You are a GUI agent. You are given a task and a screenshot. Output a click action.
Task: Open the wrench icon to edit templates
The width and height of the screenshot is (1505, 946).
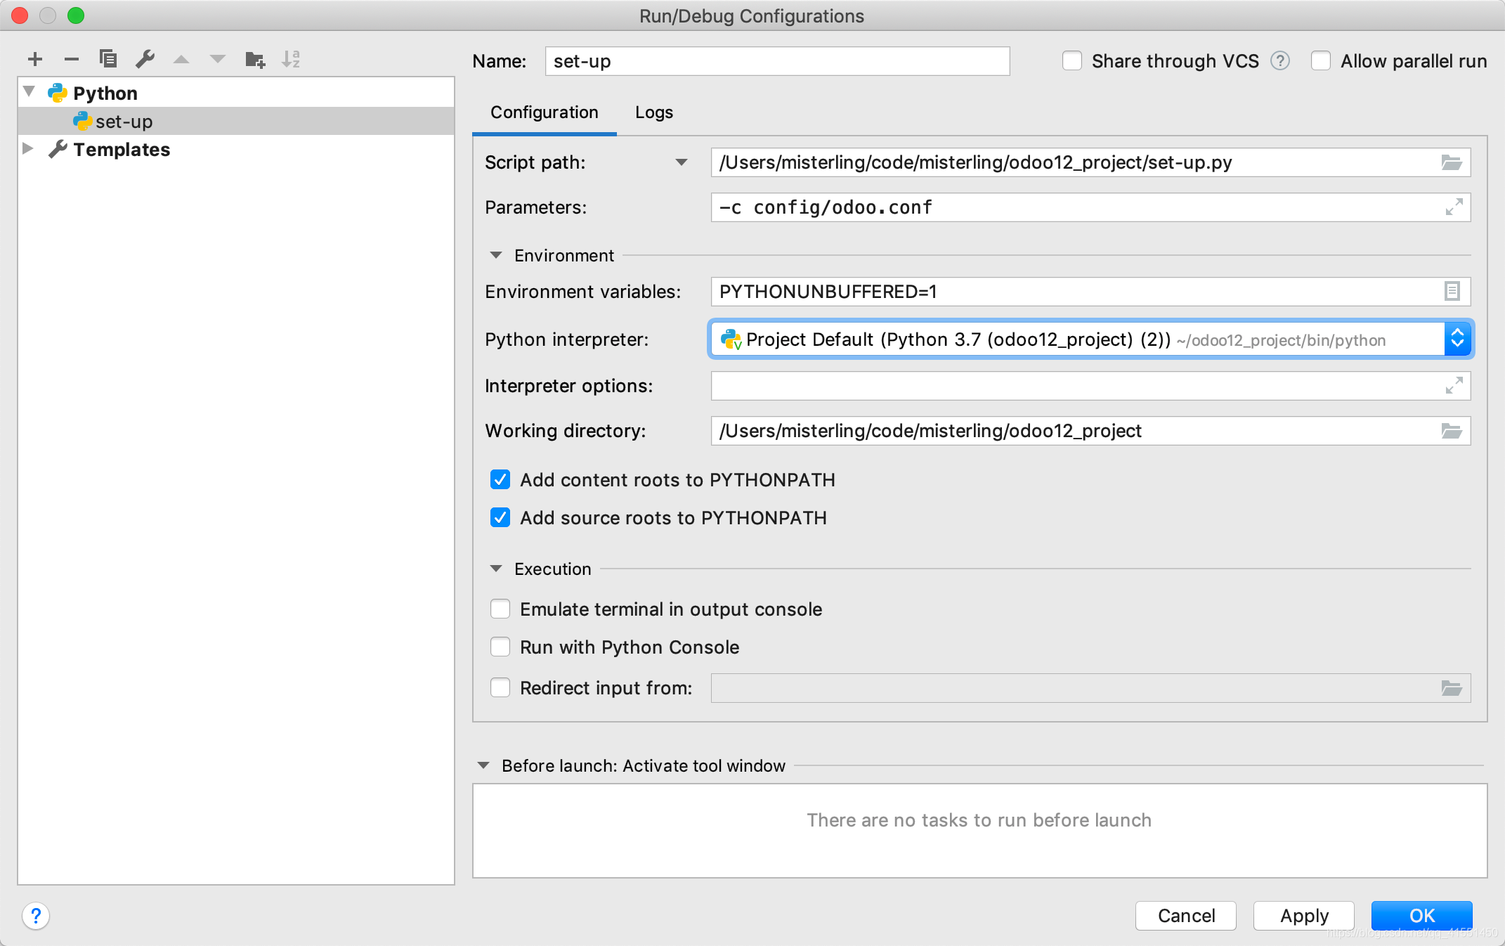(145, 59)
